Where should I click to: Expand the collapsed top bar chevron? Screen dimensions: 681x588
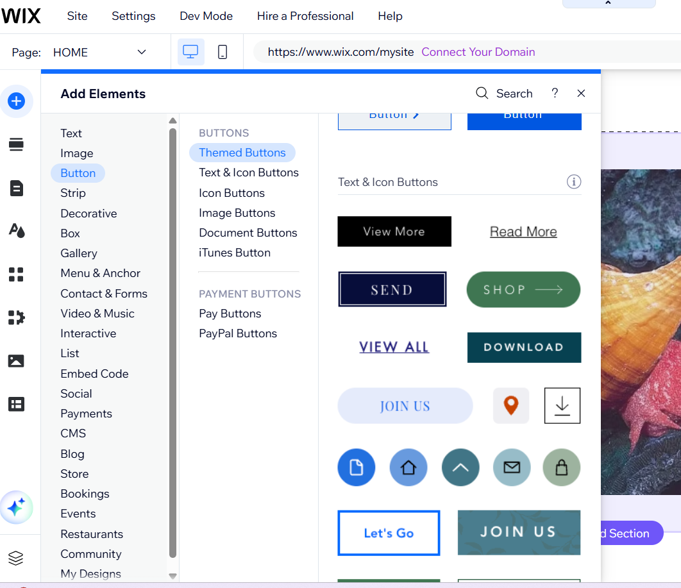[609, 3]
